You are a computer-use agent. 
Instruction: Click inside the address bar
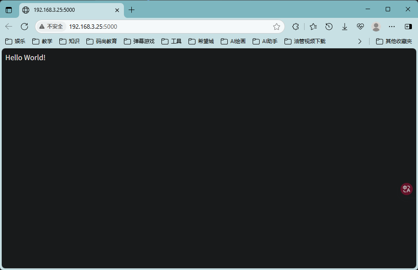131,27
